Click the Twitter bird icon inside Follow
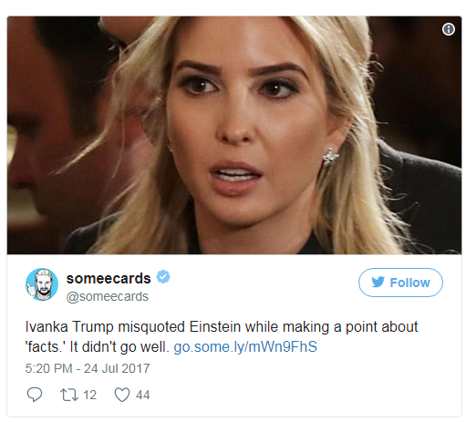 coord(378,283)
